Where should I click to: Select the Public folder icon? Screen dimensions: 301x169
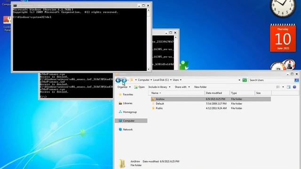pos(153,108)
